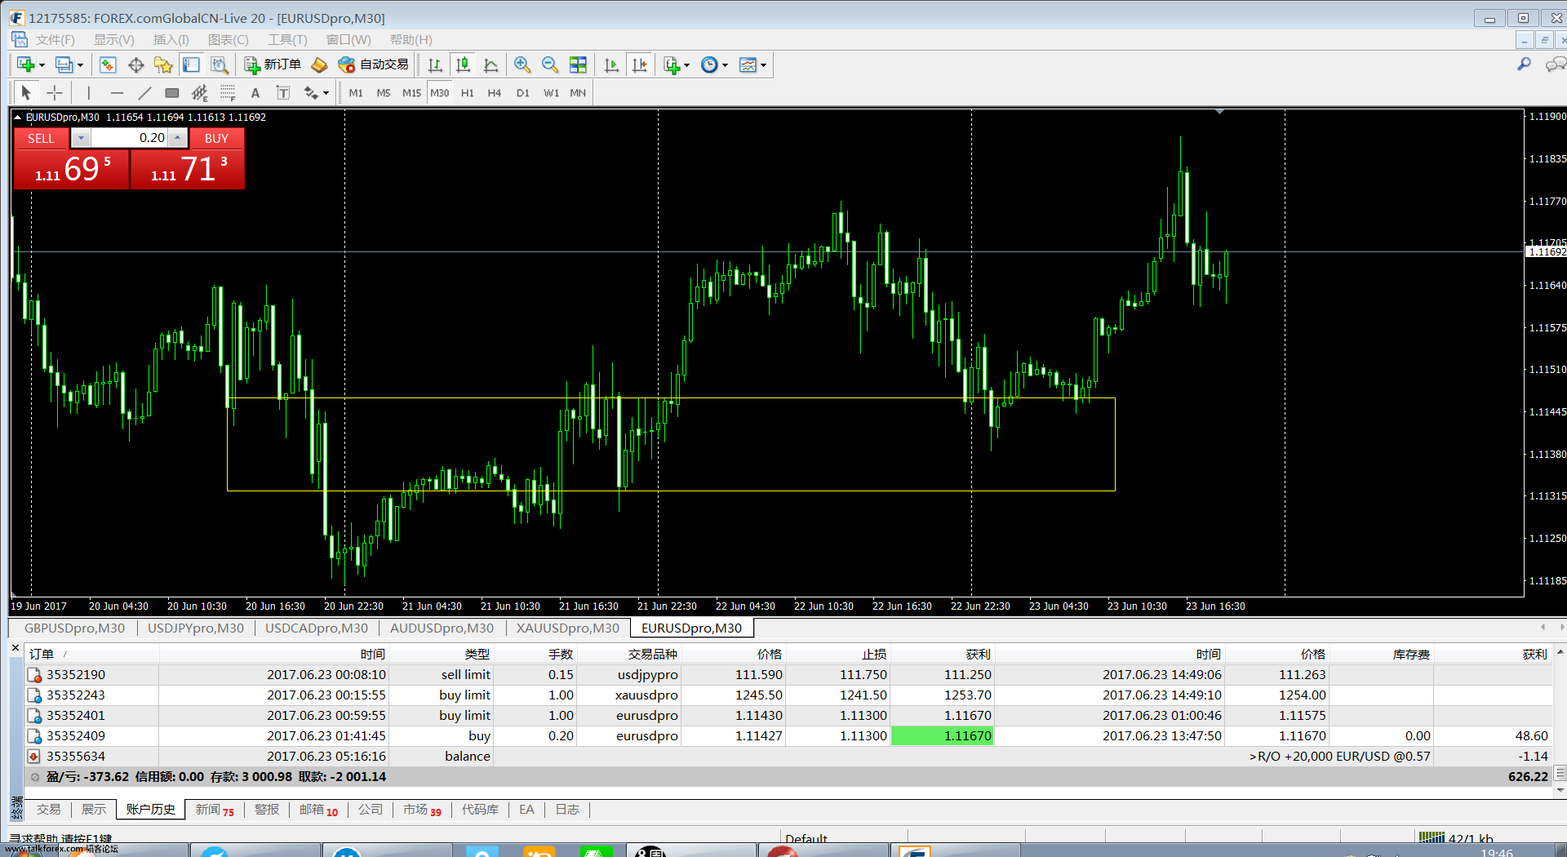Open the periodicity clock dropdown
The height and width of the screenshot is (857, 1567).
[714, 64]
